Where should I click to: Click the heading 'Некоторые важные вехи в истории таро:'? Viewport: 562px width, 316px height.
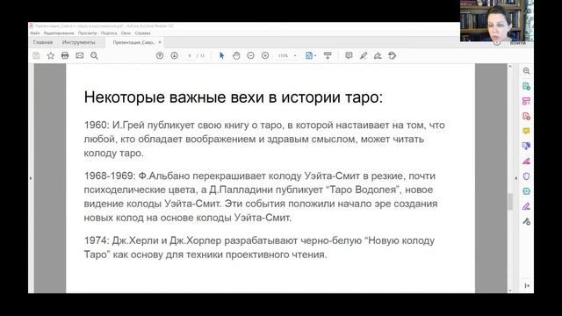tap(234, 97)
